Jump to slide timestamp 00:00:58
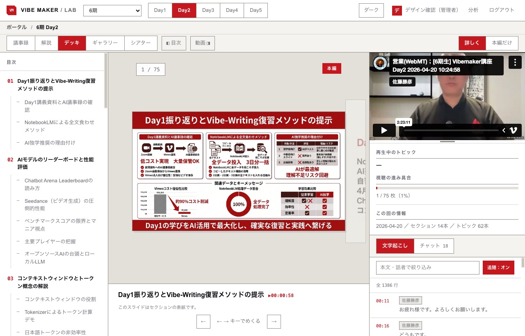Image resolution: width=525 pixels, height=336 pixels. (x=281, y=295)
